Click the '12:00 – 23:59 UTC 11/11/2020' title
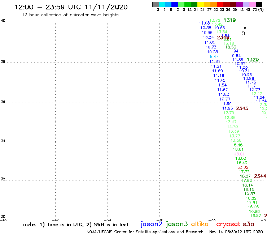 coord(71,7)
